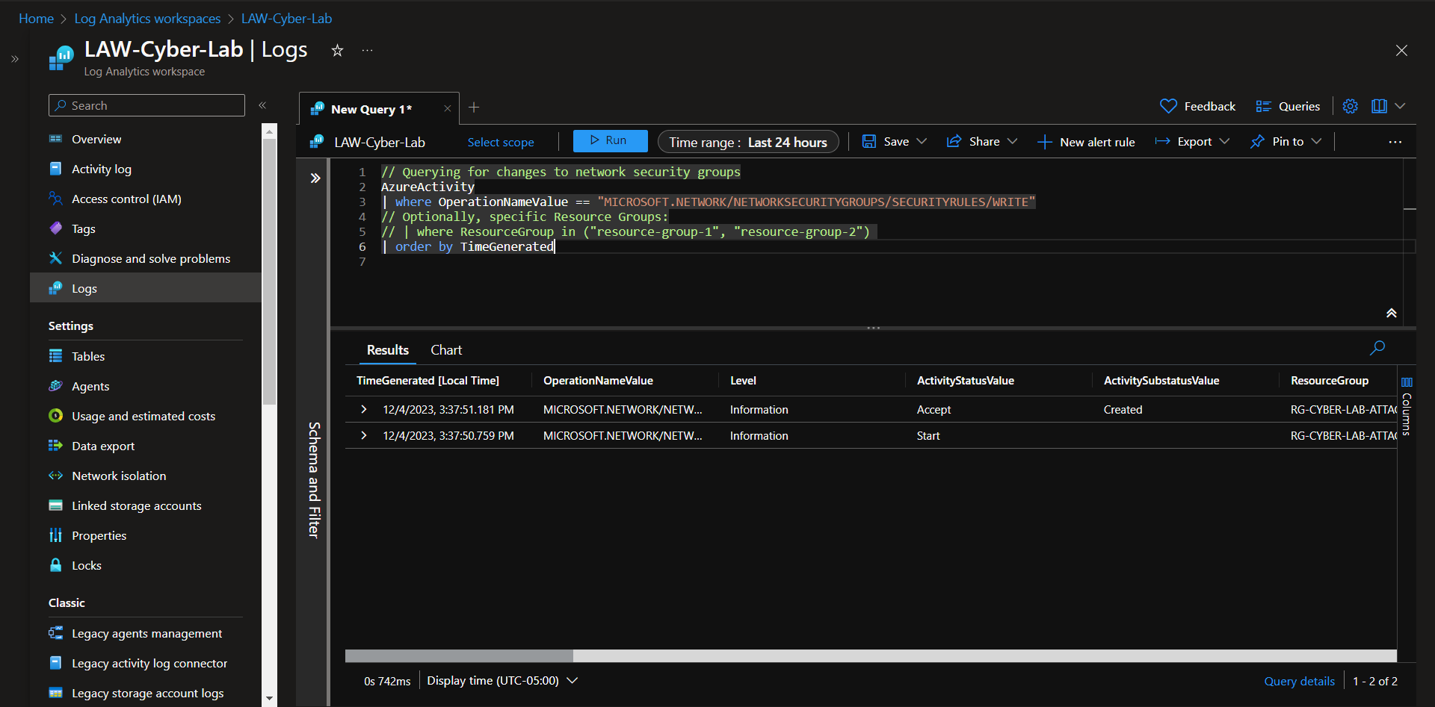This screenshot has height=707, width=1435.
Task: Change the Time range selector
Action: (748, 142)
